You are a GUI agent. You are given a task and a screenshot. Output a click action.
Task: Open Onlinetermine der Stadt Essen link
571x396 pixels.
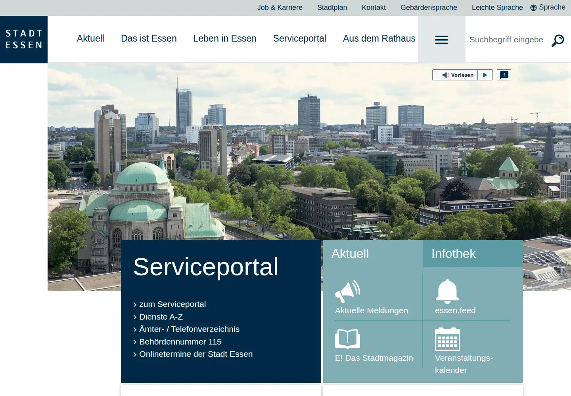(x=196, y=354)
